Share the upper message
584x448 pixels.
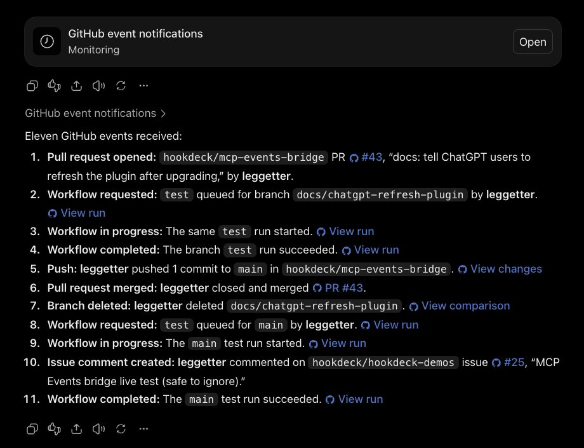[x=76, y=86]
